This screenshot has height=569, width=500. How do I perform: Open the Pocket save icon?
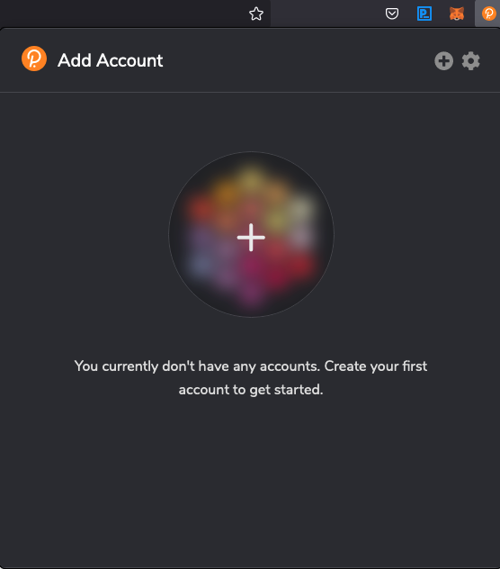click(391, 14)
